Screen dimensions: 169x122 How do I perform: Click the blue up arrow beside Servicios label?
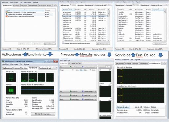click(133, 55)
